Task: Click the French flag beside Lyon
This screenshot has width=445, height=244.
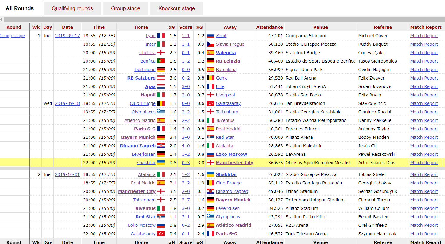Action: tap(161, 36)
